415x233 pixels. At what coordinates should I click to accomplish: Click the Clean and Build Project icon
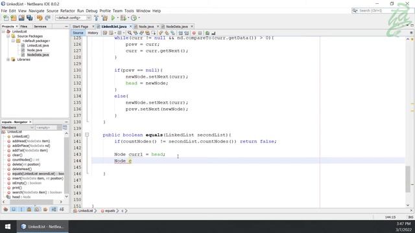(x=105, y=18)
